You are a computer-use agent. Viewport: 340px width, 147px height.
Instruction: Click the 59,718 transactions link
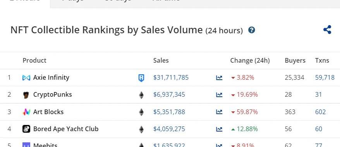[325, 77]
